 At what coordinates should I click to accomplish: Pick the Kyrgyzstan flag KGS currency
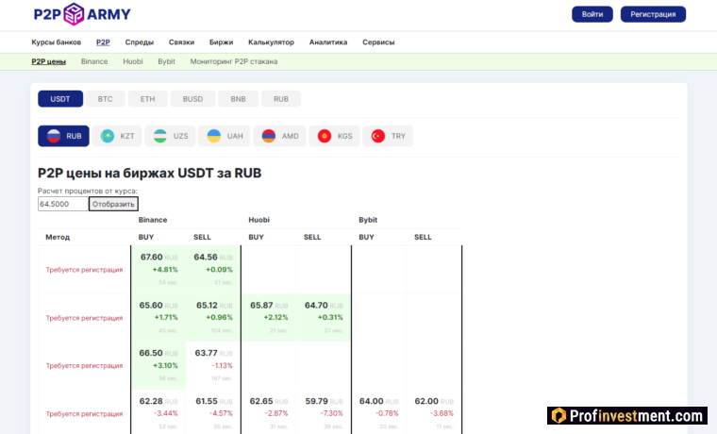[x=335, y=136]
